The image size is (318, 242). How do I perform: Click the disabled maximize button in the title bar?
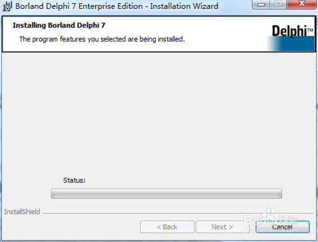click(279, 4)
